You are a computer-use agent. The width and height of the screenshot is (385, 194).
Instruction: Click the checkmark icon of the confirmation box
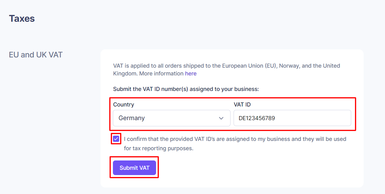[x=116, y=139]
